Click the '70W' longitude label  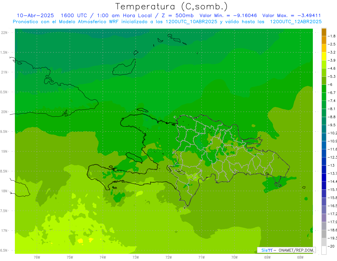234,257
